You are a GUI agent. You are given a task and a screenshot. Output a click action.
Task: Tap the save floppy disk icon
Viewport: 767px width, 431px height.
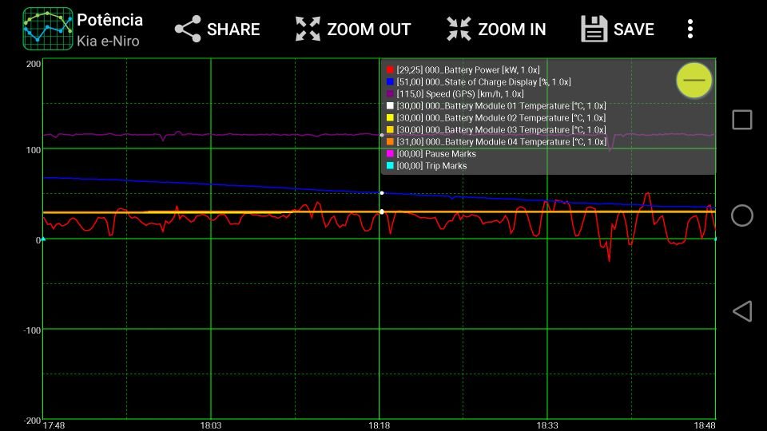(594, 30)
